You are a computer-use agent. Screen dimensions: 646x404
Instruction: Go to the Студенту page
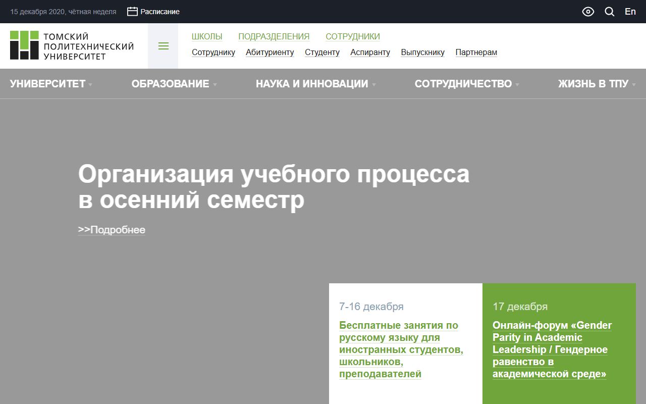pos(322,52)
